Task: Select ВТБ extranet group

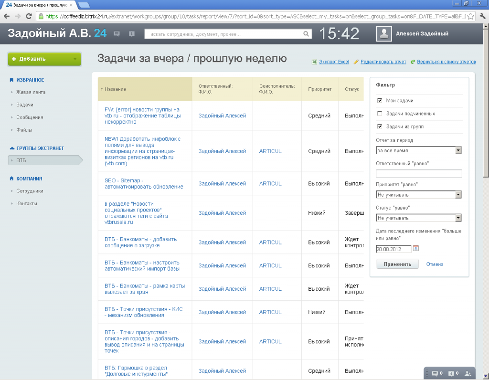Action: coord(45,160)
